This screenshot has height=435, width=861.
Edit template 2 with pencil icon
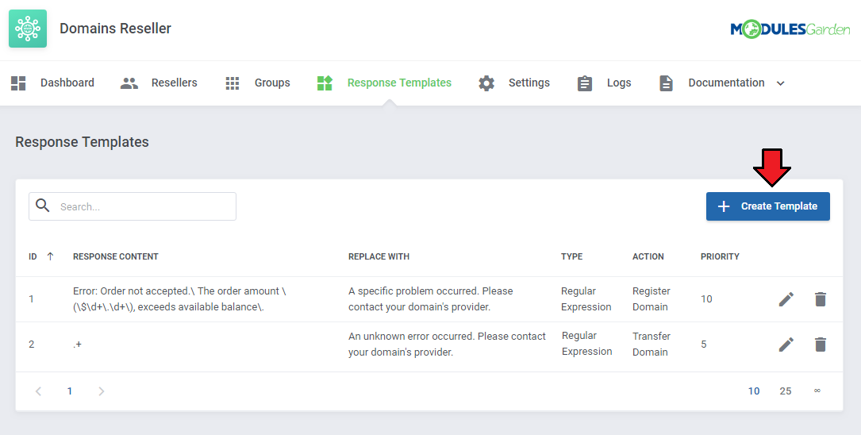[786, 345]
